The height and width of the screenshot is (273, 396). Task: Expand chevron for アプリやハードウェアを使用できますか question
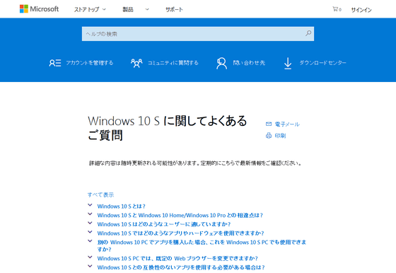click(90, 232)
